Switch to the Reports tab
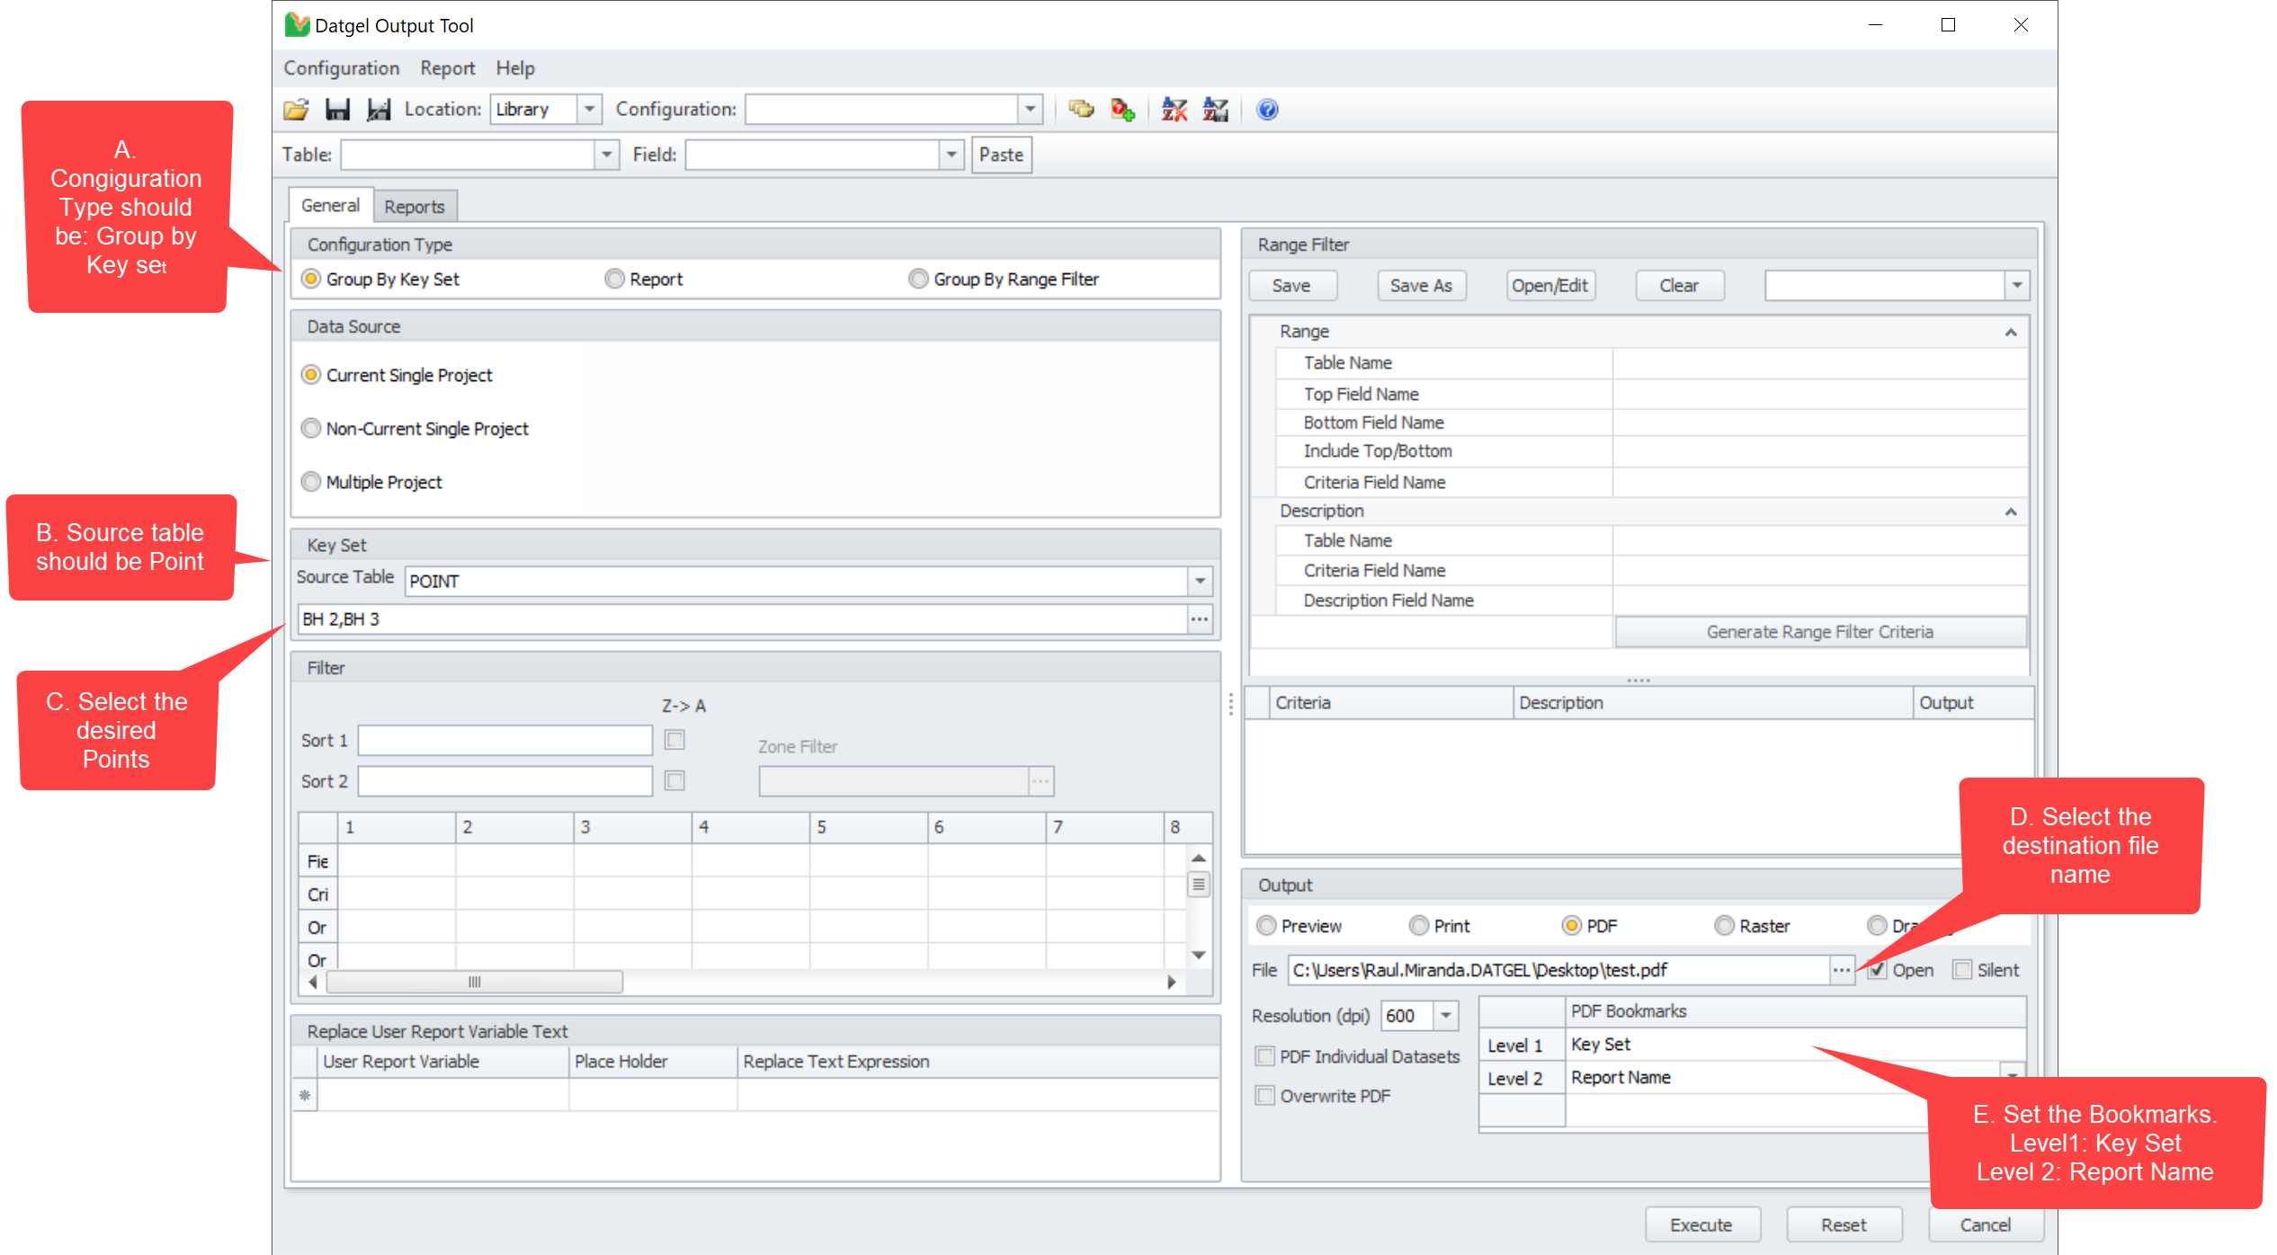The image size is (2277, 1255). pyautogui.click(x=414, y=207)
